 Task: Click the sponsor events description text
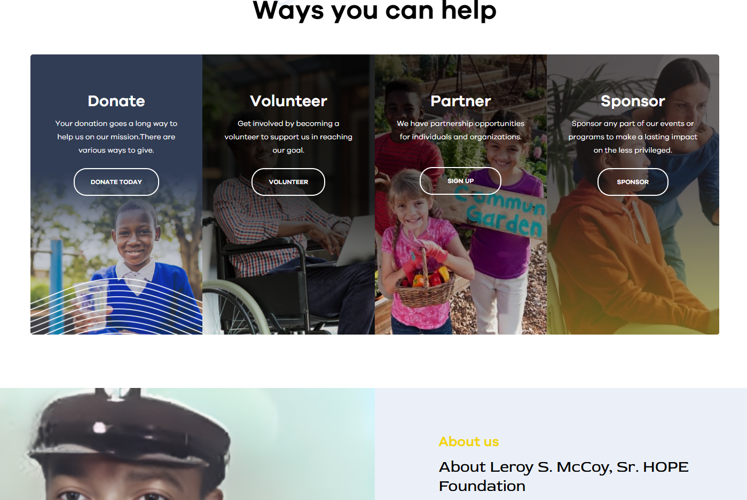[x=633, y=137]
